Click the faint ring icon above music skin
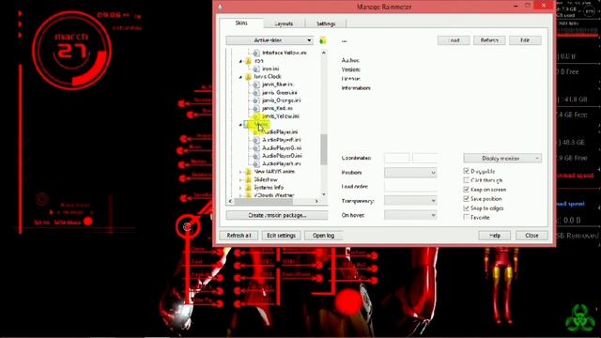The width and height of the screenshot is (601, 338). coord(42,199)
